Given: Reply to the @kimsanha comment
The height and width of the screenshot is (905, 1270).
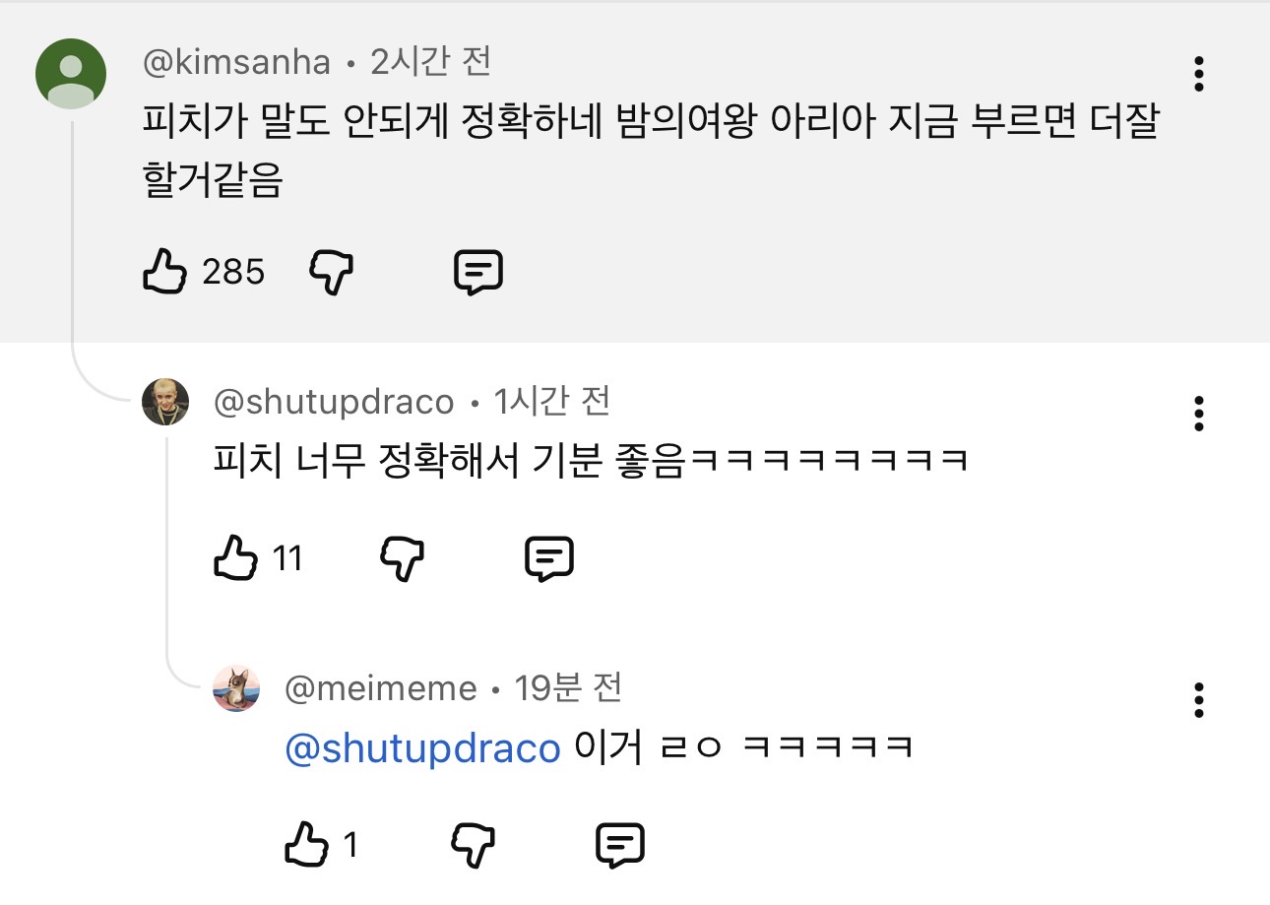Looking at the screenshot, I should pos(478,271).
